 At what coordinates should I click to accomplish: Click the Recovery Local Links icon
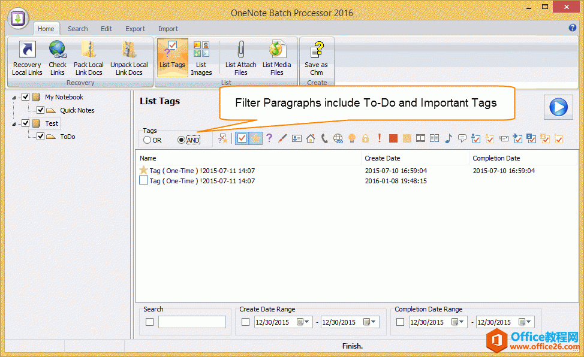click(27, 50)
